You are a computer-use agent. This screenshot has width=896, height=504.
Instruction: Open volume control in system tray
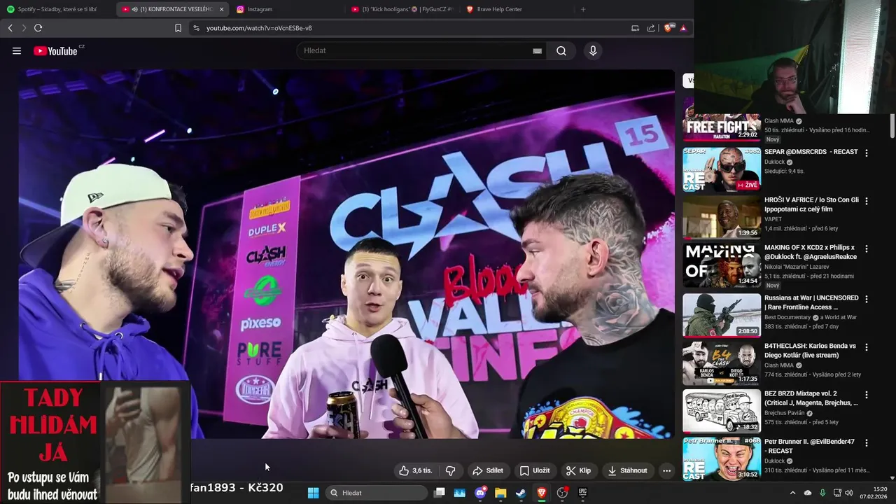[849, 493]
